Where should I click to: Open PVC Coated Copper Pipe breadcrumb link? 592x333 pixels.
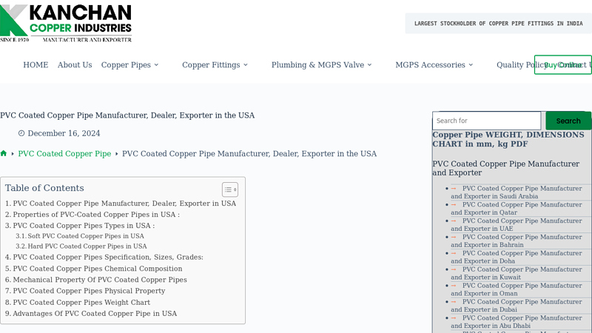click(x=64, y=154)
